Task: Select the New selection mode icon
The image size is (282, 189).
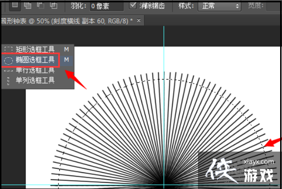Action: click(x=15, y=5)
